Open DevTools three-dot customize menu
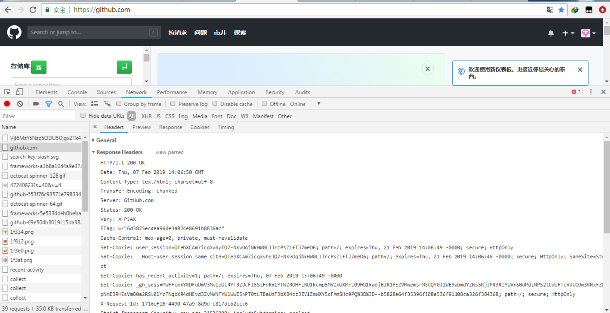This screenshot has width=610, height=313. [591, 92]
